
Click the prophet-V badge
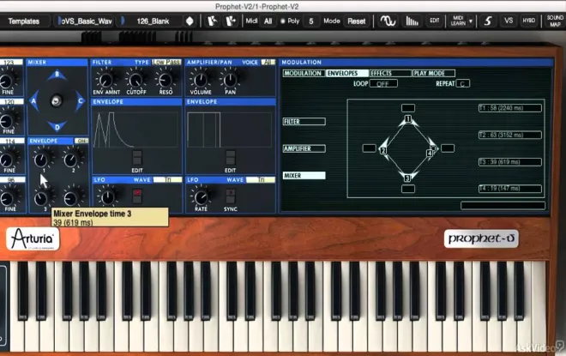(x=481, y=238)
